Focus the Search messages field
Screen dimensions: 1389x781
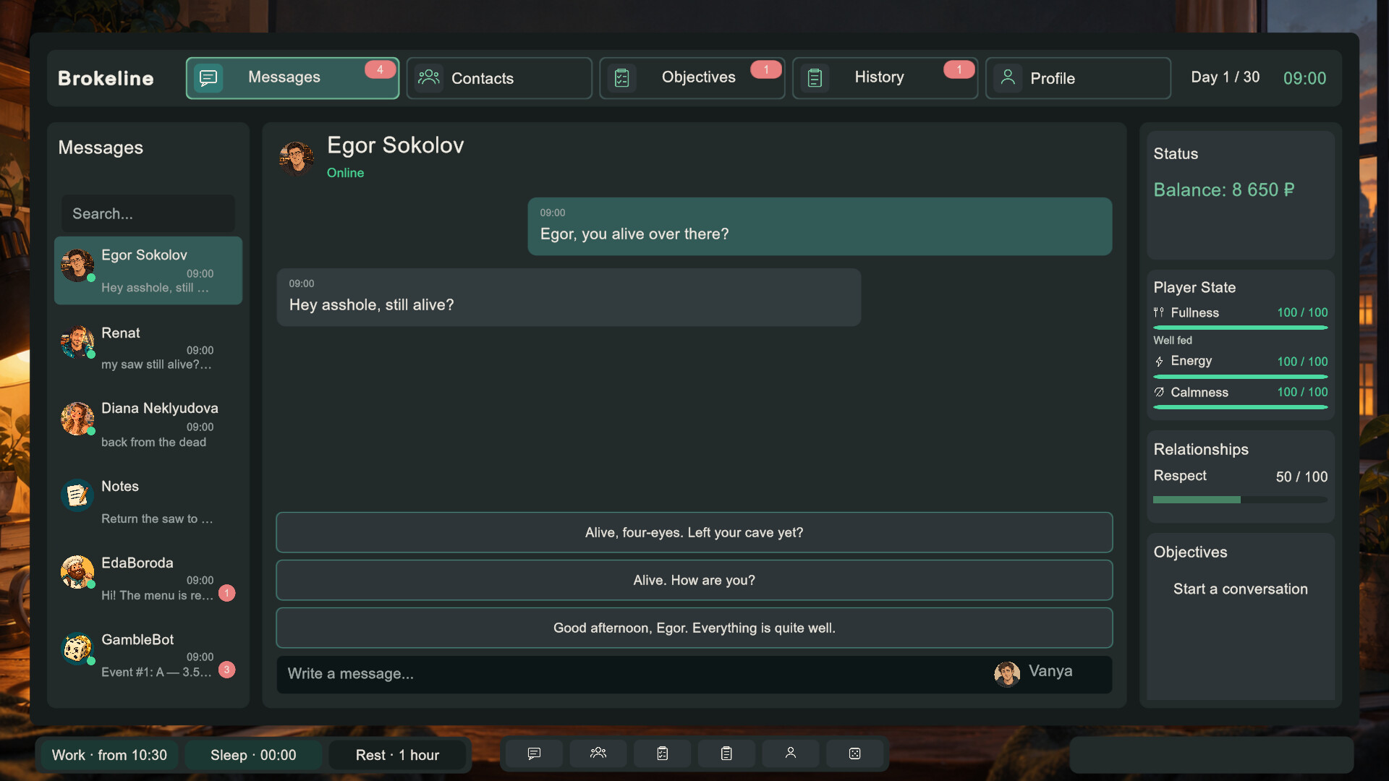(x=148, y=213)
